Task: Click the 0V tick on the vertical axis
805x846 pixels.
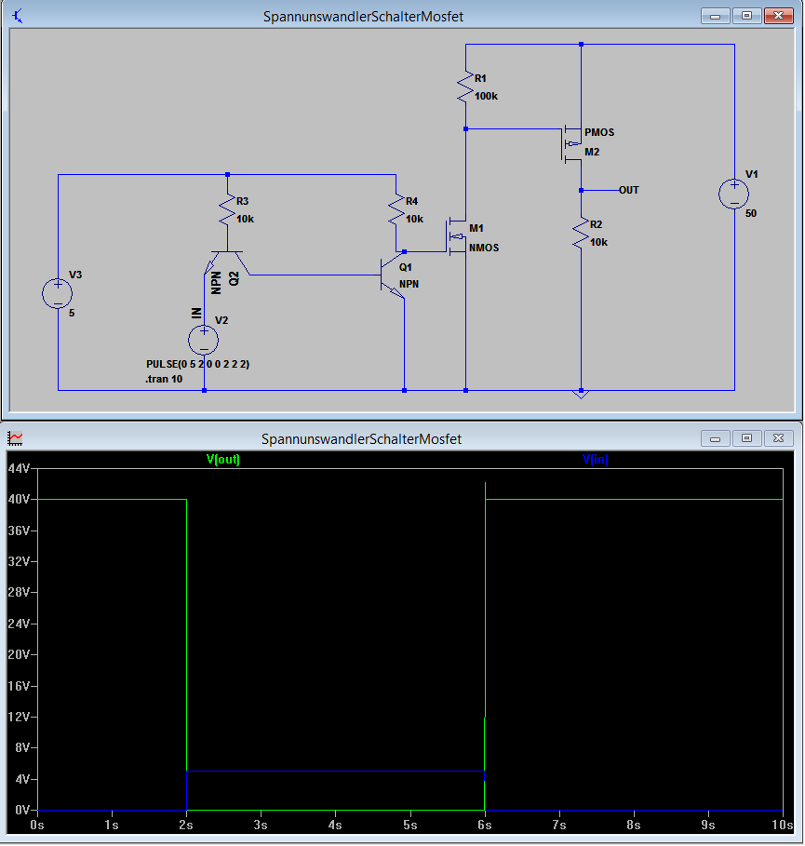Action: point(22,810)
